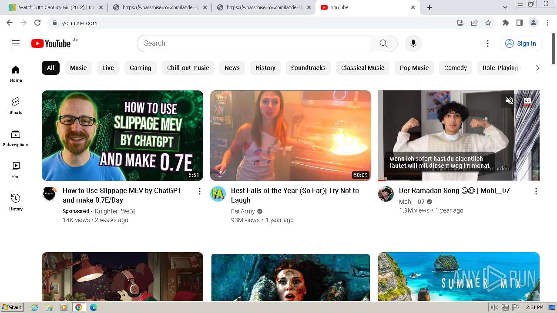Open Der Ramadan Song title link

[x=454, y=190]
